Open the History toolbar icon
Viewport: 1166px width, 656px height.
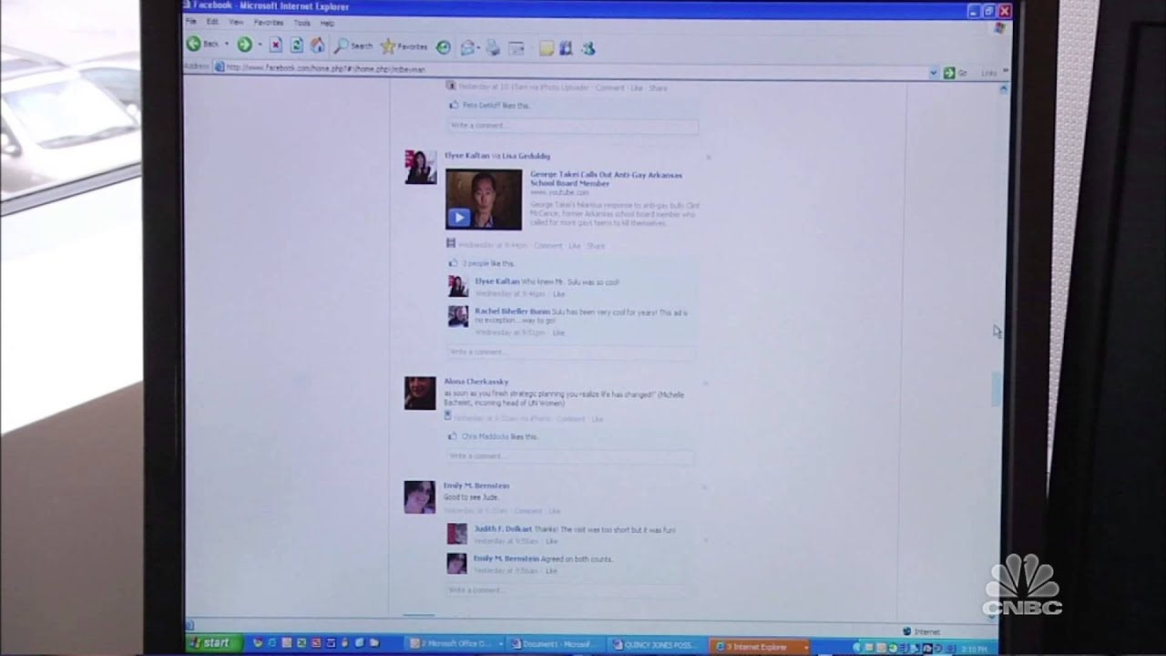(x=443, y=46)
